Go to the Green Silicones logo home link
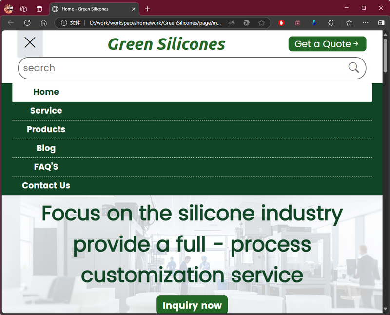Screen dimensions: 390x315 [x=166, y=44]
